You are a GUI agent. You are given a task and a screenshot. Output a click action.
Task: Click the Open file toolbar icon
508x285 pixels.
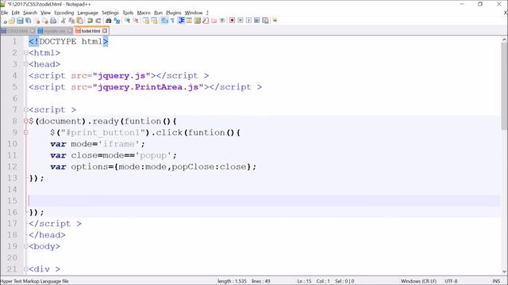point(12,21)
